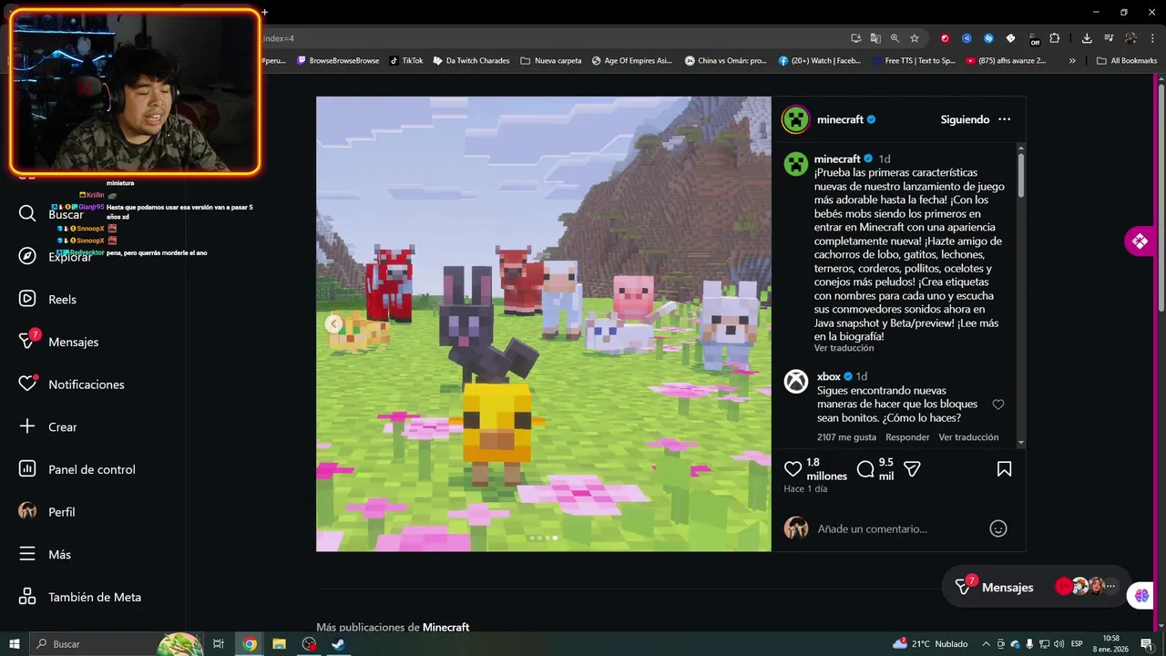Share the post with the send icon

point(912,469)
